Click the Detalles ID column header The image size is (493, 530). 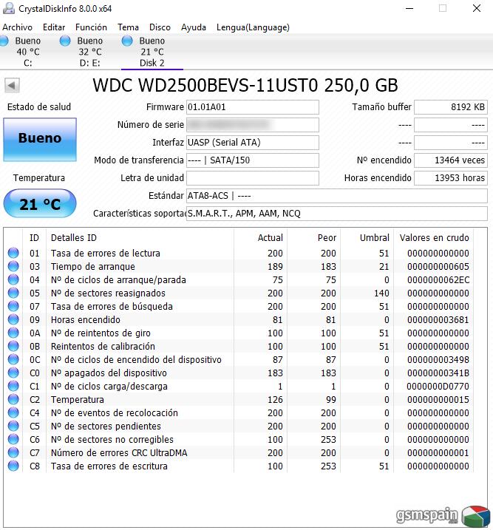[140, 237]
